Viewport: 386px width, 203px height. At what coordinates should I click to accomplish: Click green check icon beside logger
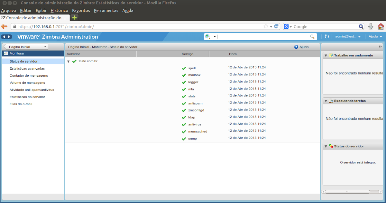pyautogui.click(x=184, y=82)
